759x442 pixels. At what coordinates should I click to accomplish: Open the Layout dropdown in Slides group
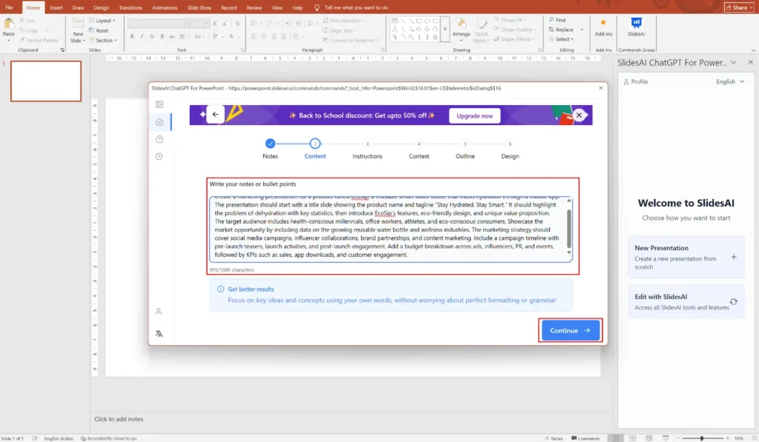(x=105, y=21)
